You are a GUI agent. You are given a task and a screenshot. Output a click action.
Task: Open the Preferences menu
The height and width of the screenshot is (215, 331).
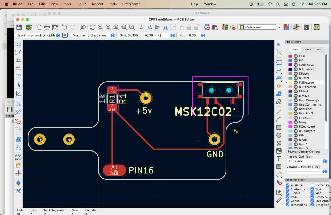tap(131, 4)
